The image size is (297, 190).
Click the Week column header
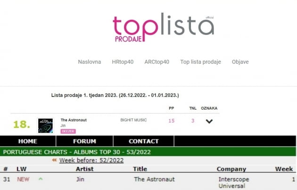(284, 169)
